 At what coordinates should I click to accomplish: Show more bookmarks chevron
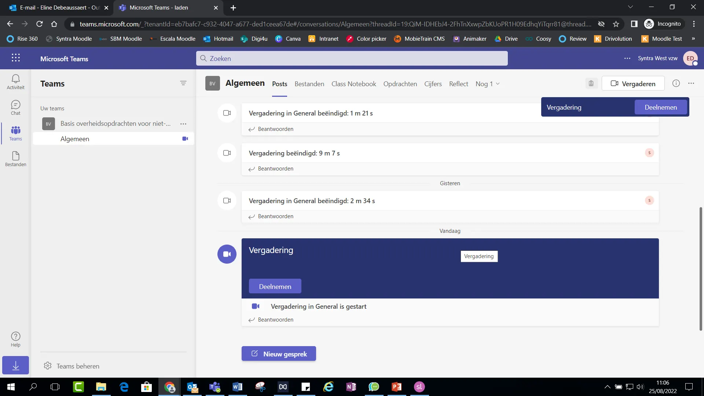click(693, 38)
